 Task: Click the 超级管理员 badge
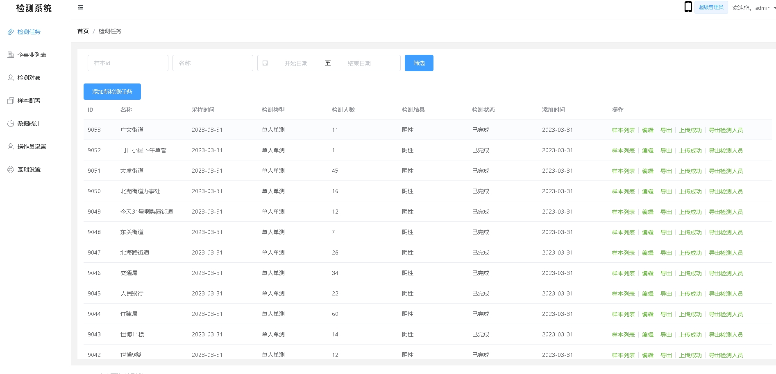711,7
